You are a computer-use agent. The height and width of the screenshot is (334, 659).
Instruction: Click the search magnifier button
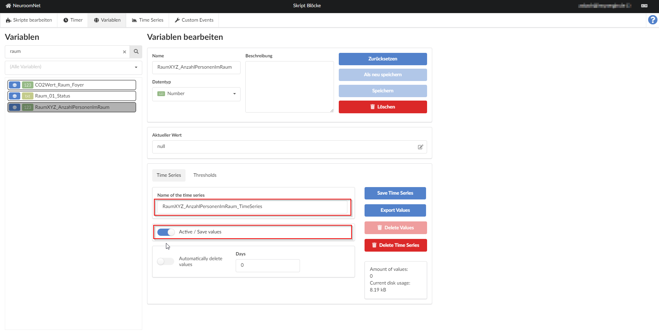pos(136,51)
